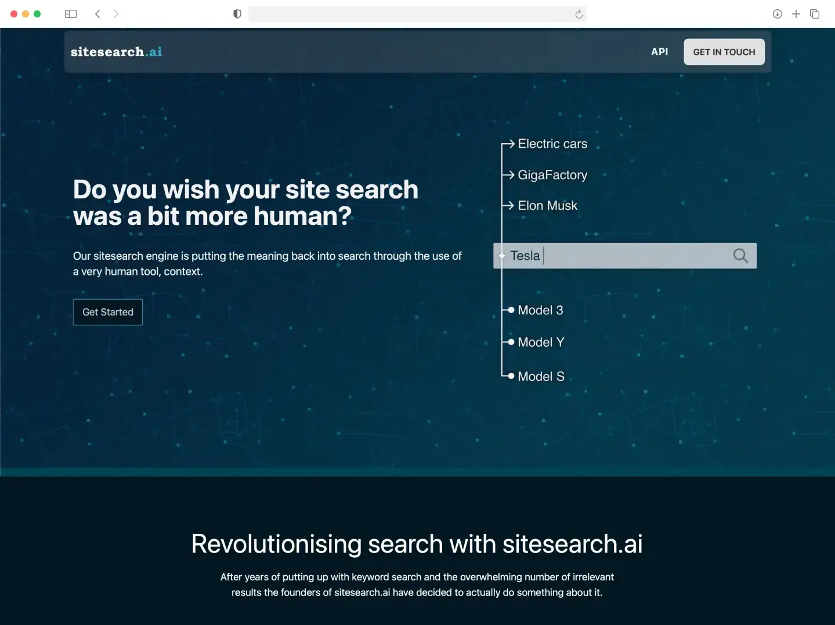Show the tab overview icon

815,14
